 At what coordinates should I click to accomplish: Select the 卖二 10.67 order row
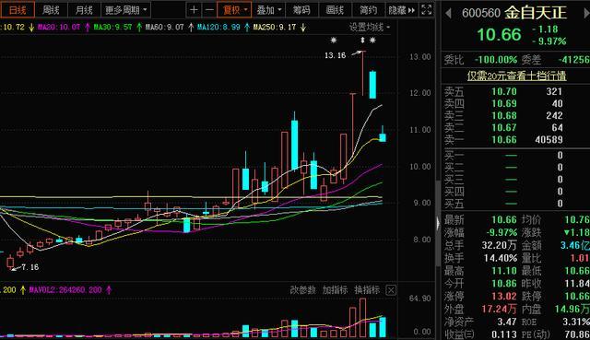[x=515, y=127]
